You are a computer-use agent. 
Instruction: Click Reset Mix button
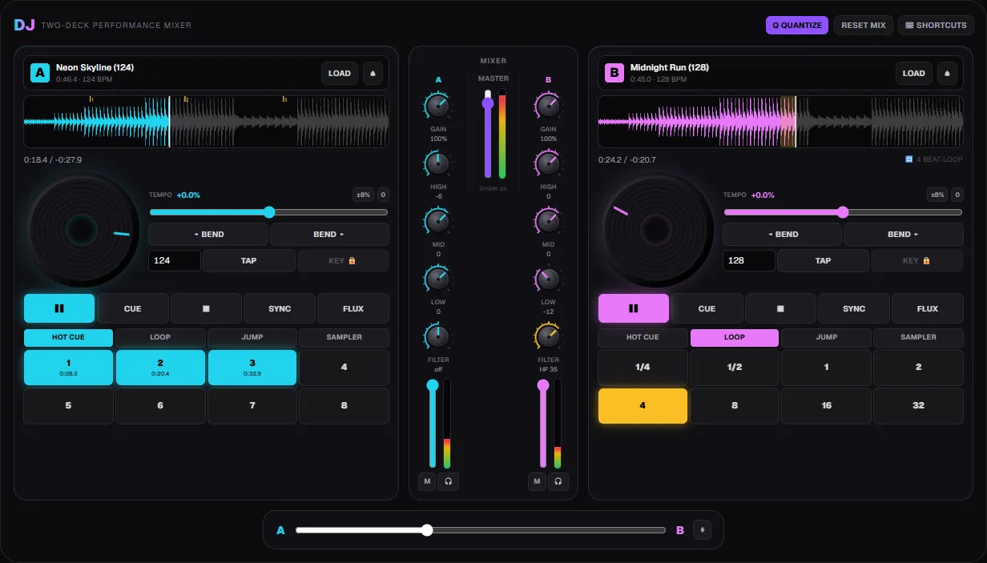tap(864, 25)
